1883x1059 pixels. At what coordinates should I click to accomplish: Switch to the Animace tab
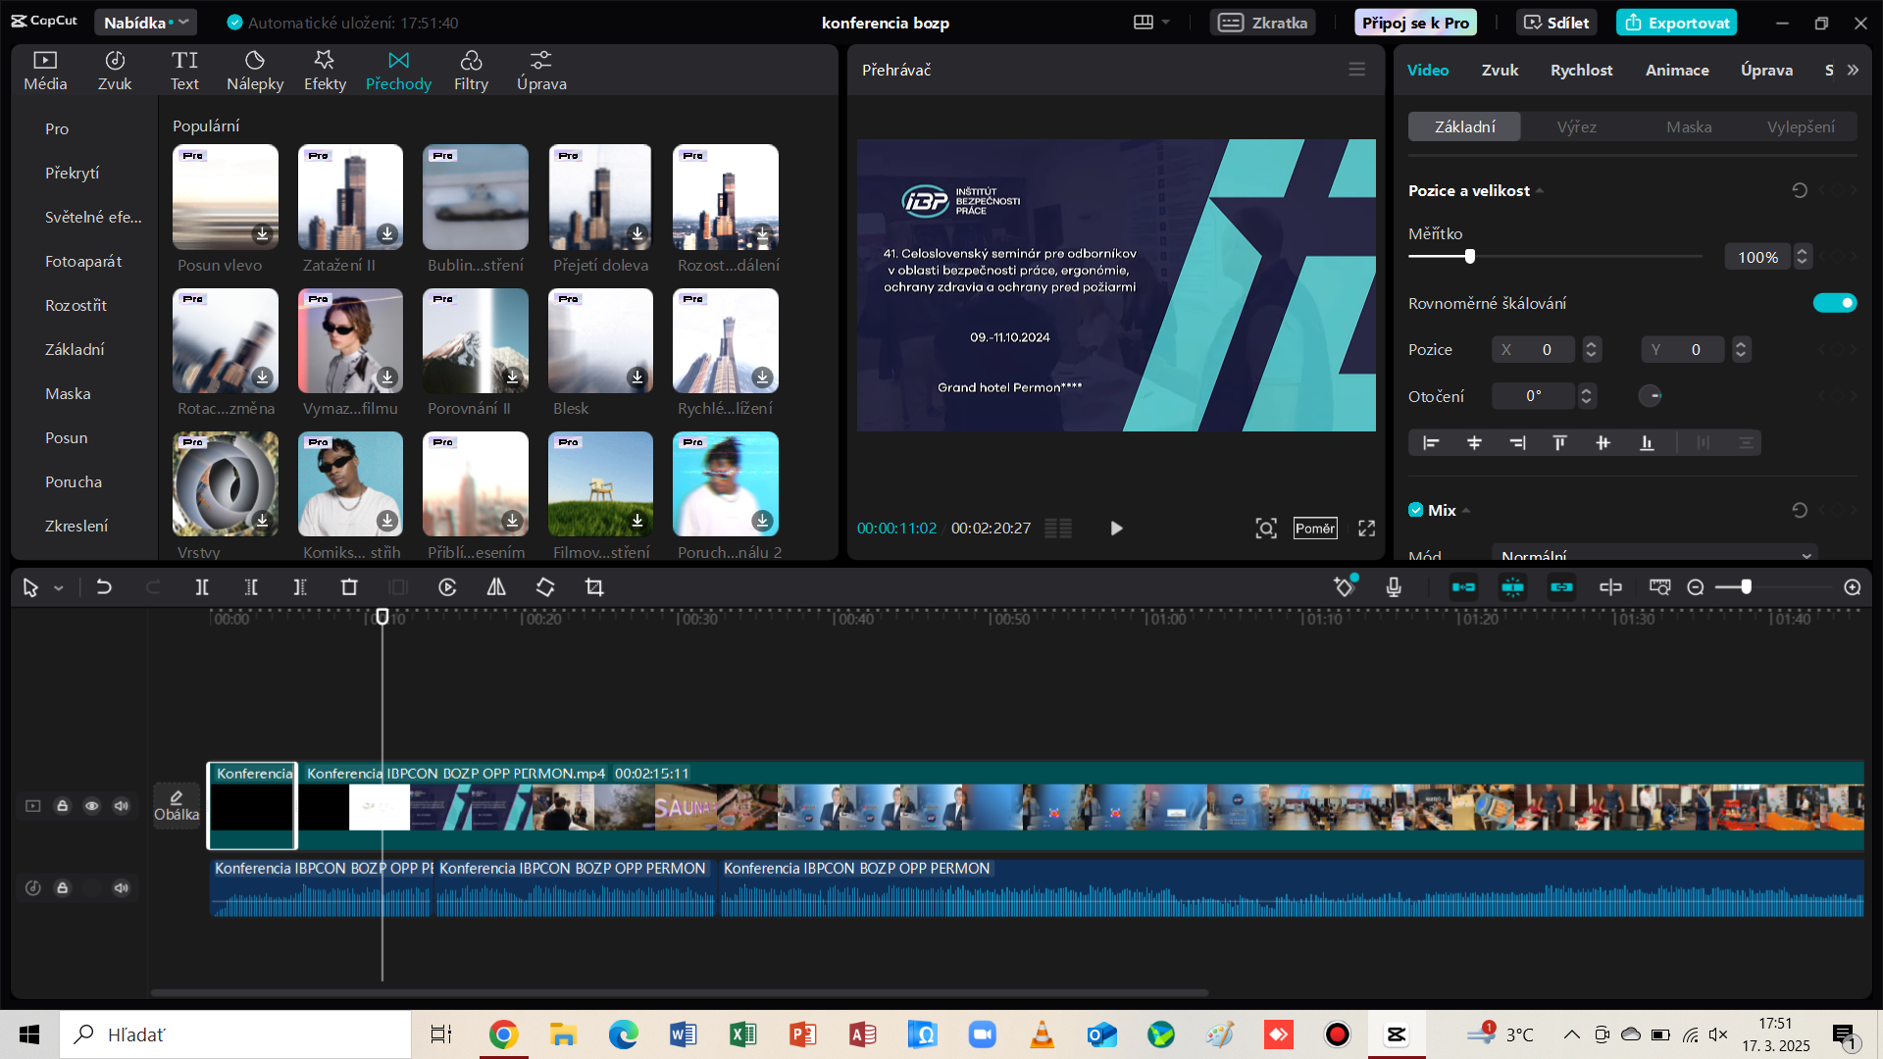coord(1676,70)
